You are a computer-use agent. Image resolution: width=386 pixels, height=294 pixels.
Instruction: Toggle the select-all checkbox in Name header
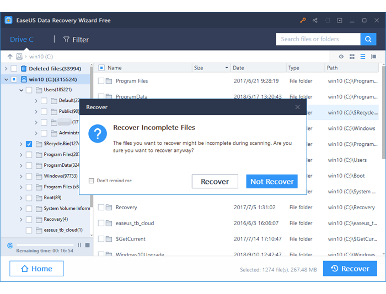[101, 68]
